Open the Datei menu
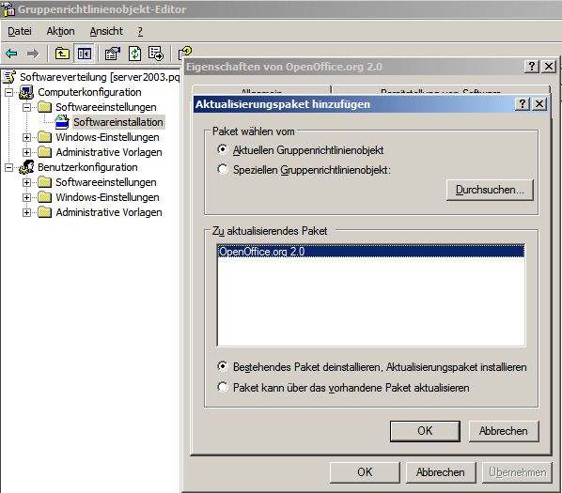The width and height of the screenshot is (562, 493). (20, 31)
